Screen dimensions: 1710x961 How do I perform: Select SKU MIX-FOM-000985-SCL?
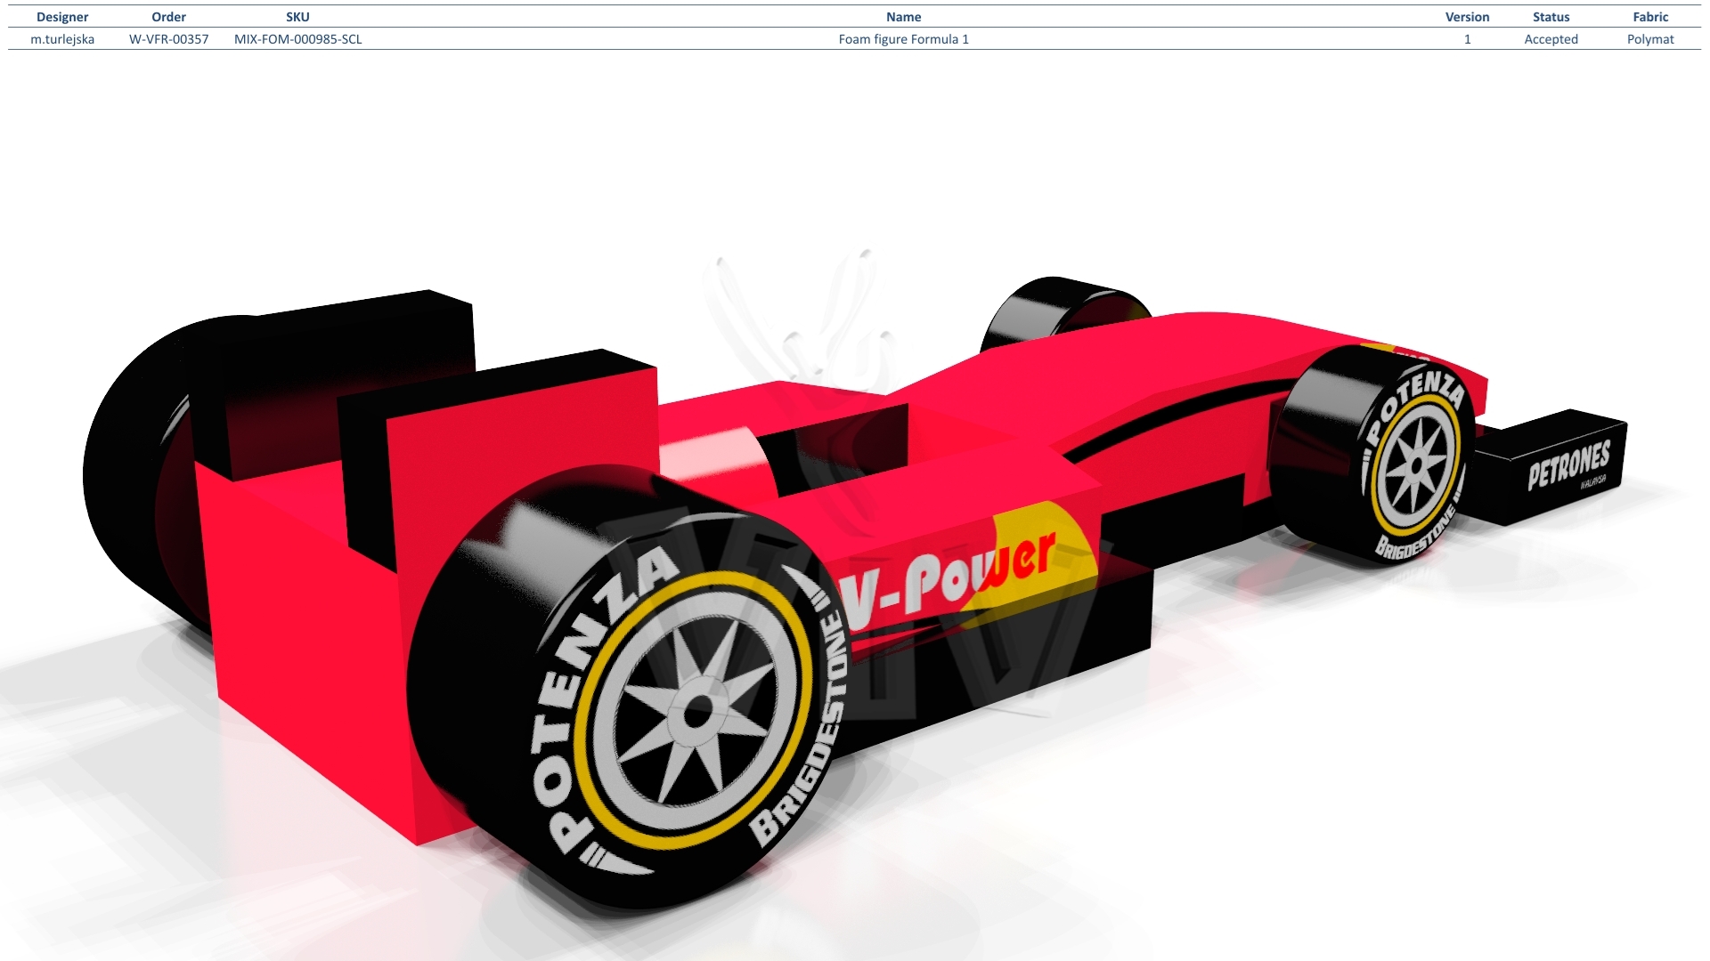click(x=297, y=39)
